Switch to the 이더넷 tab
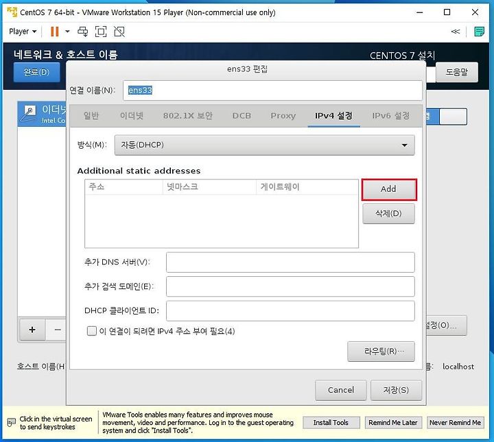 (x=132, y=116)
